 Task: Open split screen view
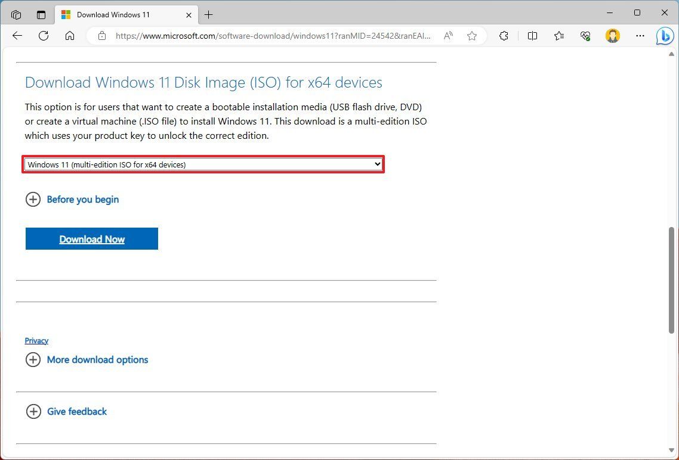tap(532, 36)
